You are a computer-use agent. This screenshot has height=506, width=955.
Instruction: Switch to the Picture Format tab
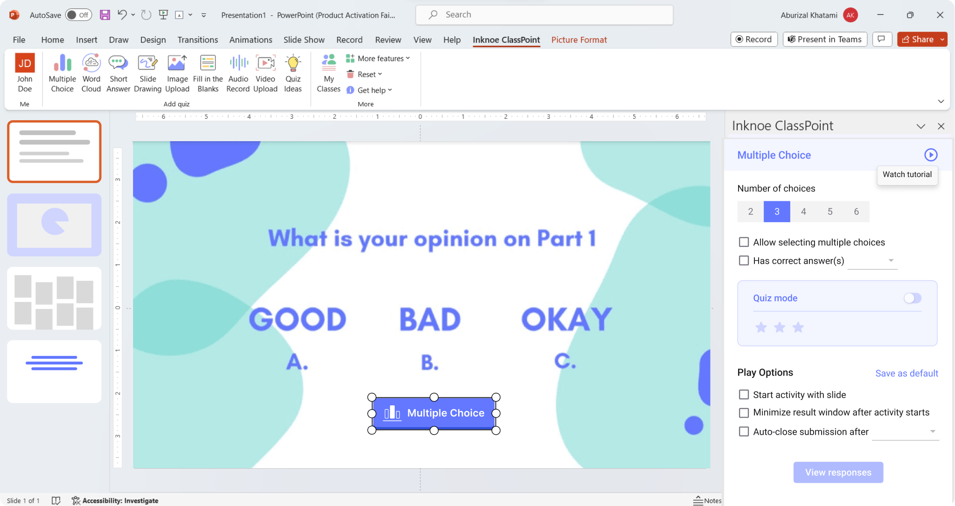point(578,40)
